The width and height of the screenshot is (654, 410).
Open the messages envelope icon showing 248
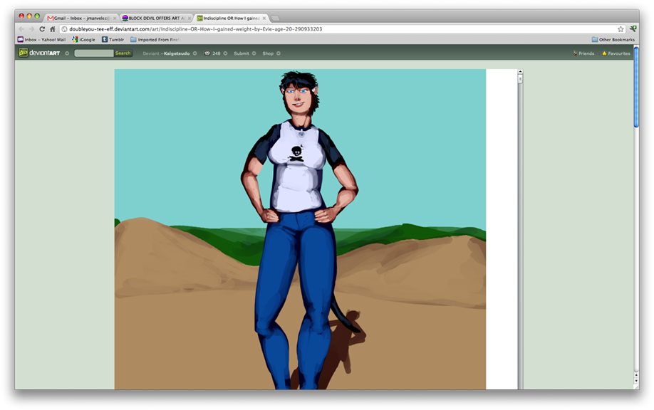(207, 53)
